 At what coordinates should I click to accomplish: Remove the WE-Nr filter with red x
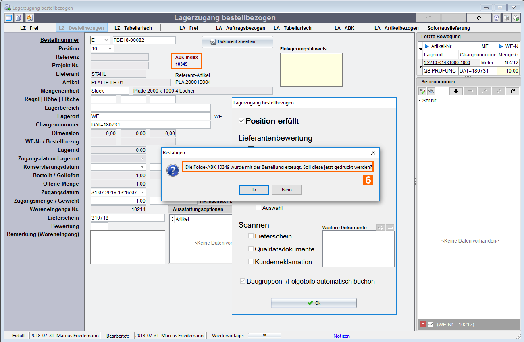coord(423,324)
